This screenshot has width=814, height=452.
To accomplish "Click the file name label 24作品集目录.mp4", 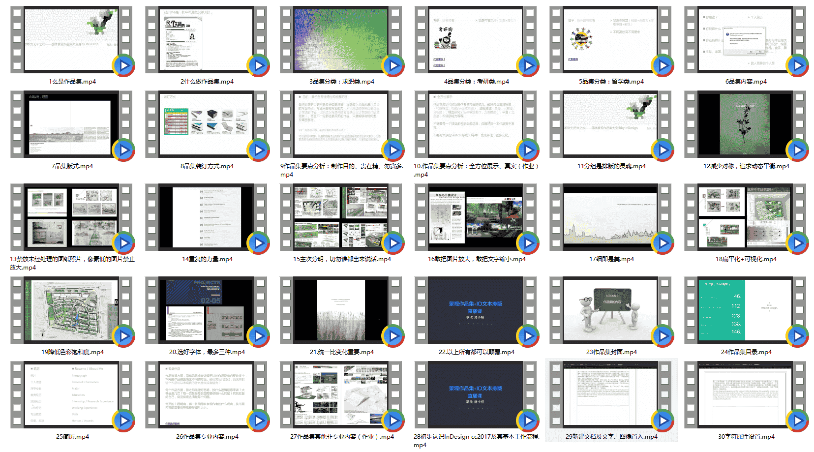I will pos(746,352).
